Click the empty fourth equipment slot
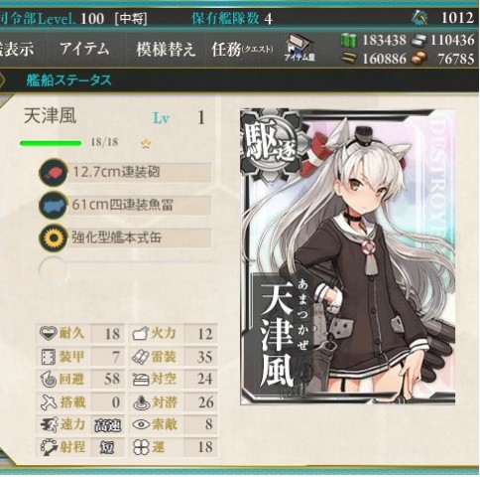Image resolution: width=480 pixels, height=477 pixels. [x=126, y=269]
